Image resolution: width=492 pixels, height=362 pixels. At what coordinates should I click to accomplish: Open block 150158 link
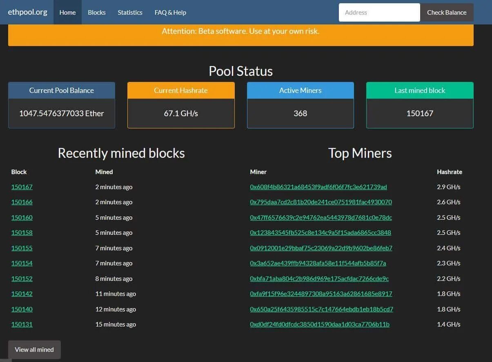22,233
